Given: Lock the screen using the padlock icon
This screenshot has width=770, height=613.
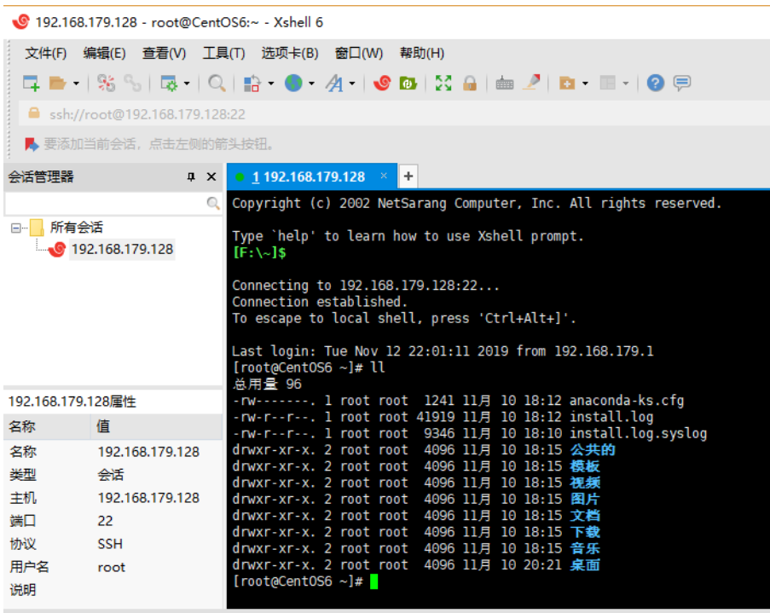Looking at the screenshot, I should 469,83.
